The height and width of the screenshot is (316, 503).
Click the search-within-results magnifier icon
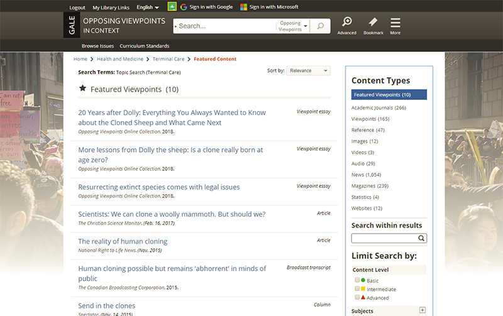421,238
